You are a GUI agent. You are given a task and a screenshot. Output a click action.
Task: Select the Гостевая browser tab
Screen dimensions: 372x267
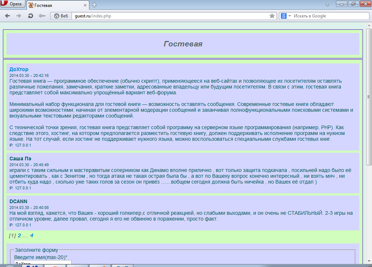coord(58,5)
